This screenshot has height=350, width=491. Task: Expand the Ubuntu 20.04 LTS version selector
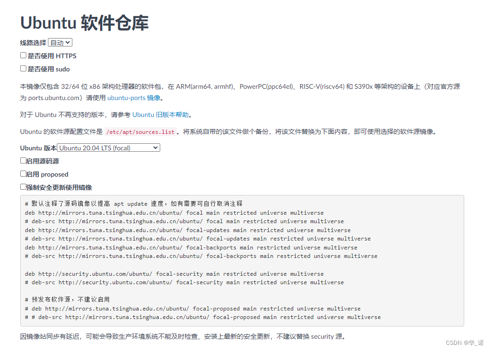point(108,148)
